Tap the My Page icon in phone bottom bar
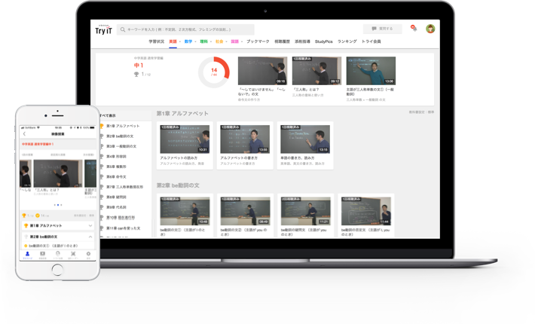The height and width of the screenshot is (324, 535). click(27, 255)
